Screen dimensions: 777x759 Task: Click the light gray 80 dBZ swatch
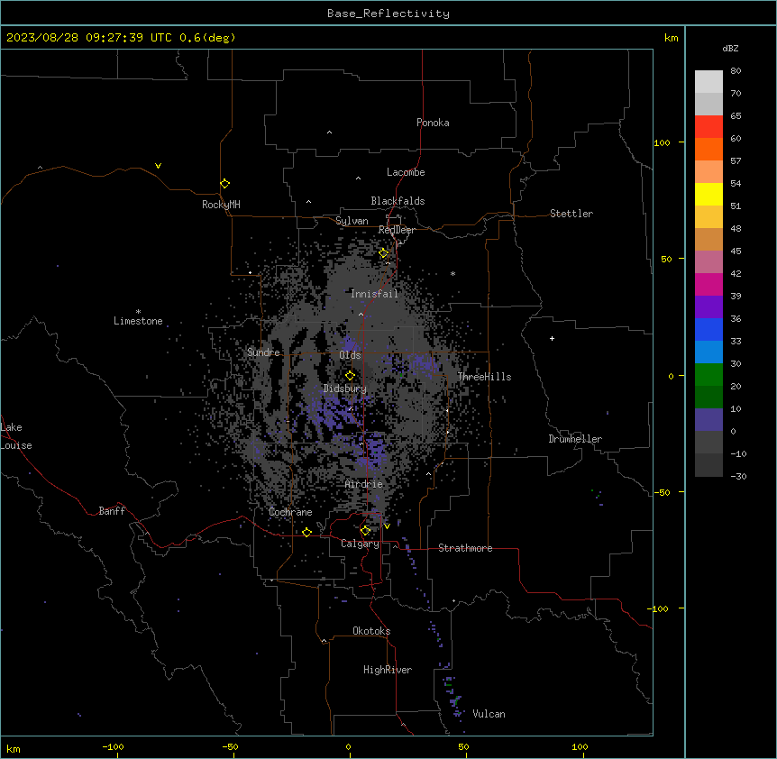[x=708, y=82]
